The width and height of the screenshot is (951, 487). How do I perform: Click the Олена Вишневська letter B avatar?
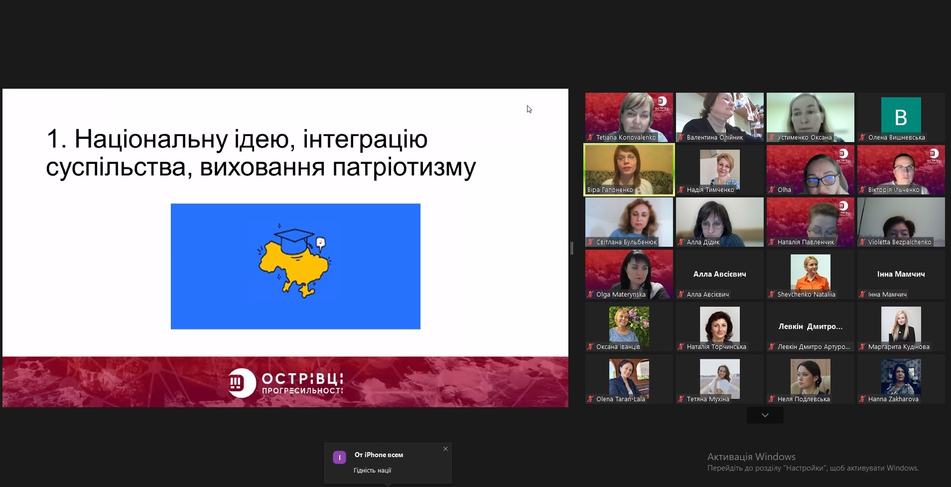pos(901,116)
